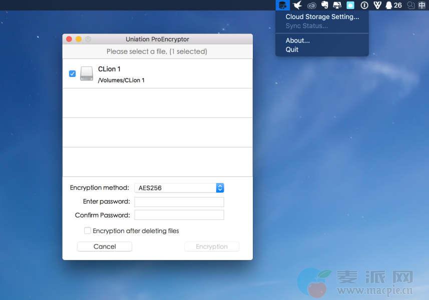
Task: Click the Chinese input method icon
Action: click(x=422, y=5)
